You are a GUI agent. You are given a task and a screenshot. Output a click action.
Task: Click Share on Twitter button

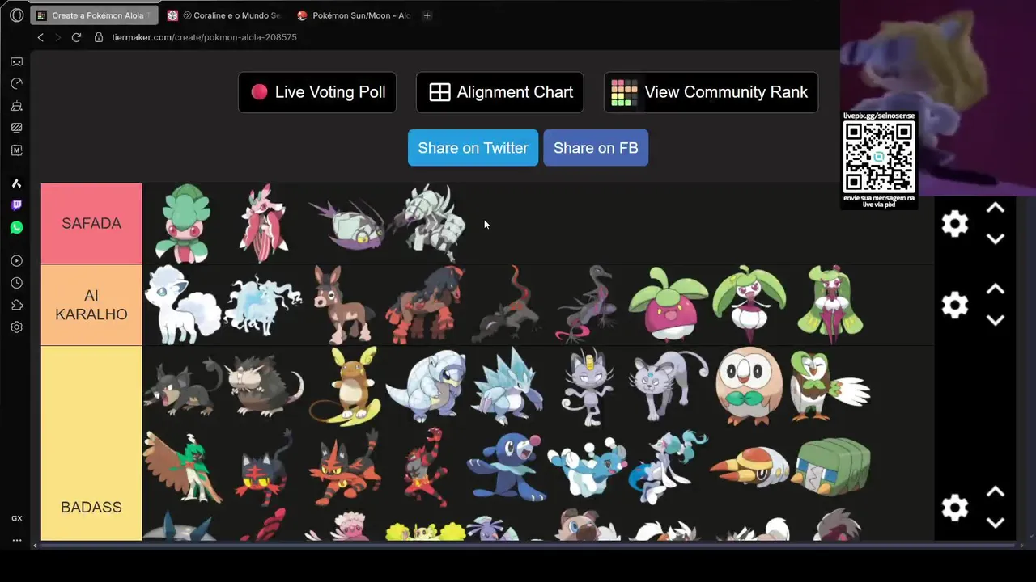coord(473,148)
